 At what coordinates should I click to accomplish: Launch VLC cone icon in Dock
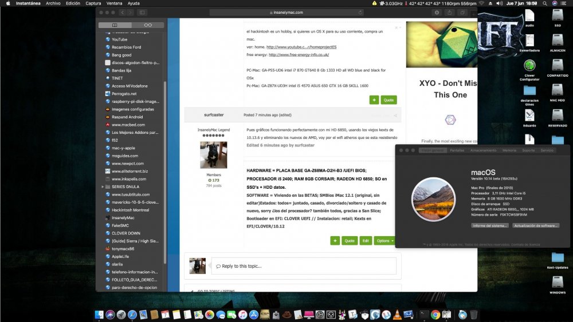(397, 315)
